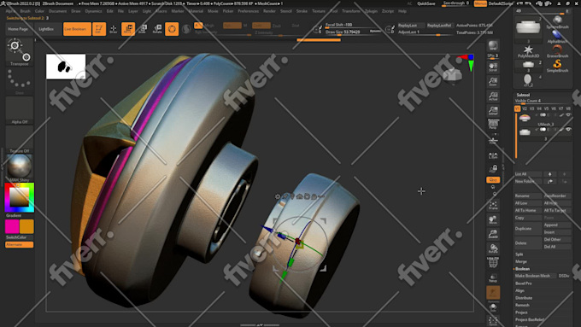Select the orange main color swatch
The image size is (581, 327).
click(x=26, y=226)
